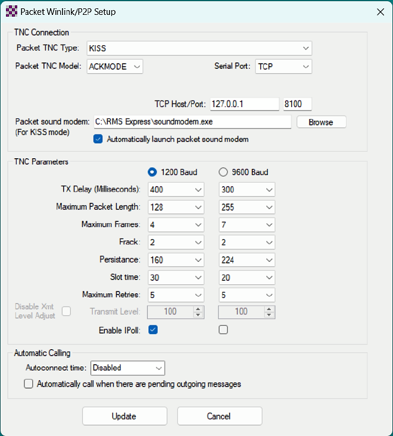Open 9600 baud Maximum Frames dropdown (7)
393x436 pixels.
(x=247, y=225)
